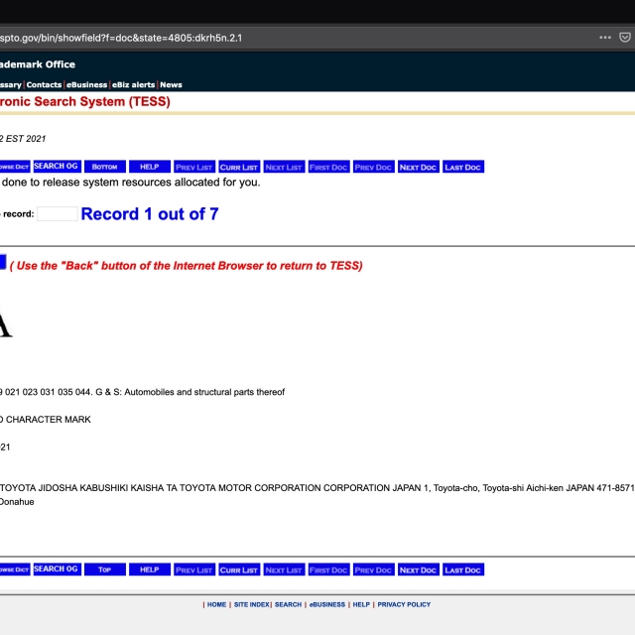The width and height of the screenshot is (635, 635).
Task: Click the top SEARCH OG button
Action: click(x=58, y=167)
